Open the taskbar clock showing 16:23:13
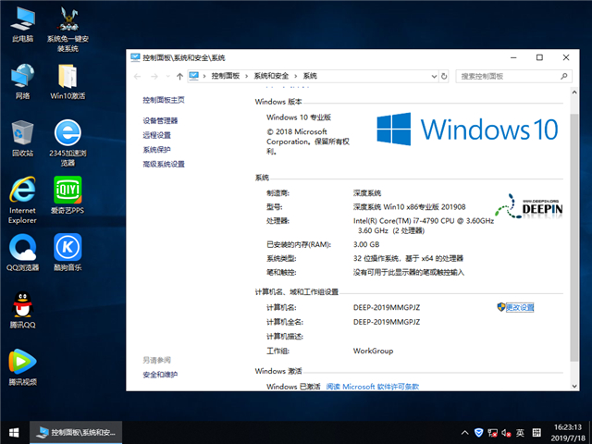 (568, 433)
